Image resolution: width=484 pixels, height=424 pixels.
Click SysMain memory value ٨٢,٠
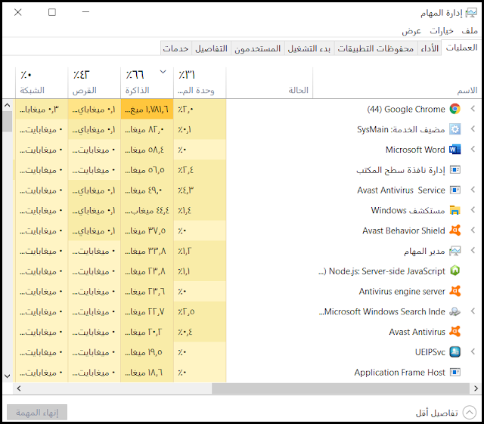click(147, 129)
